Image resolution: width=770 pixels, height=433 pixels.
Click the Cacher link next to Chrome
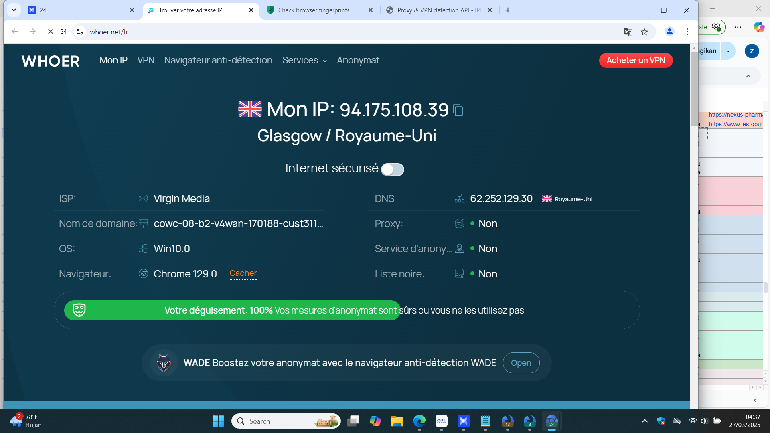[x=243, y=273]
